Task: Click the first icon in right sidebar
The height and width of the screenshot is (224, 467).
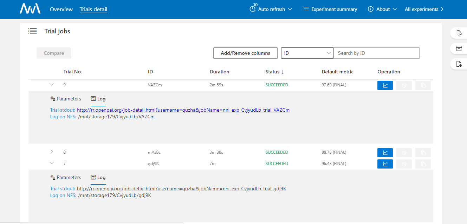Action: click(459, 33)
